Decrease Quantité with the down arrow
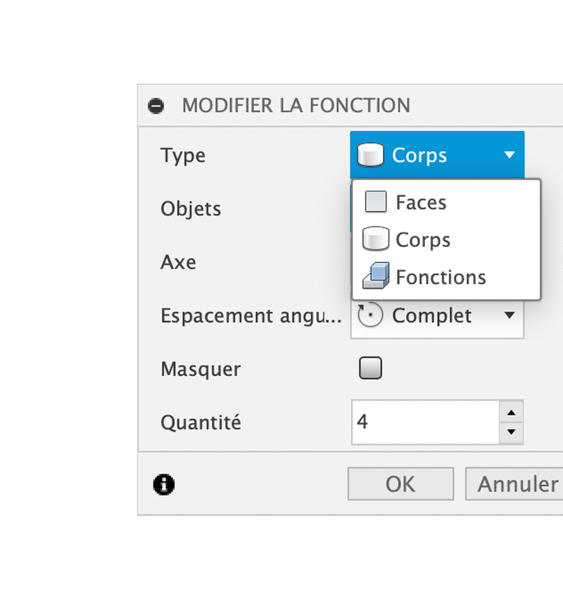Viewport: 563px width, 604px height. [x=511, y=432]
